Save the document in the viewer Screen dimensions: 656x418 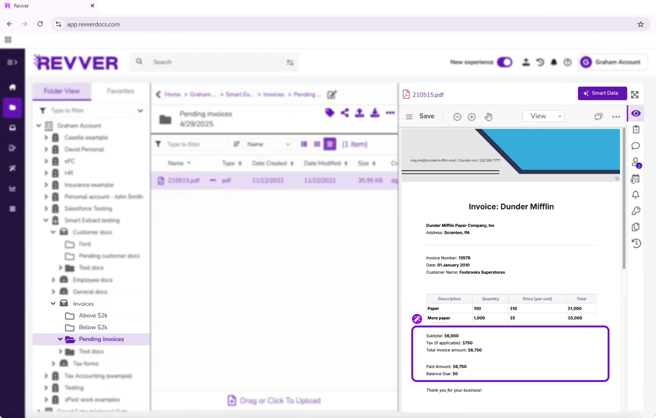[x=427, y=116]
